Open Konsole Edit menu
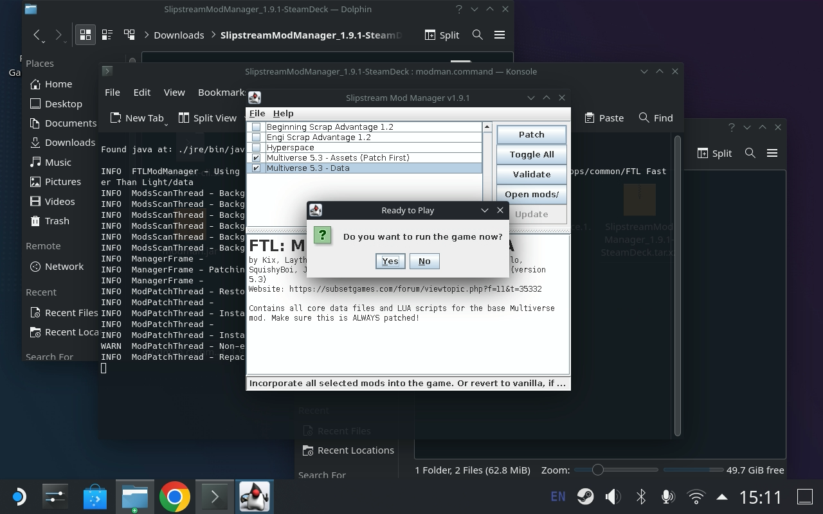 coord(141,92)
